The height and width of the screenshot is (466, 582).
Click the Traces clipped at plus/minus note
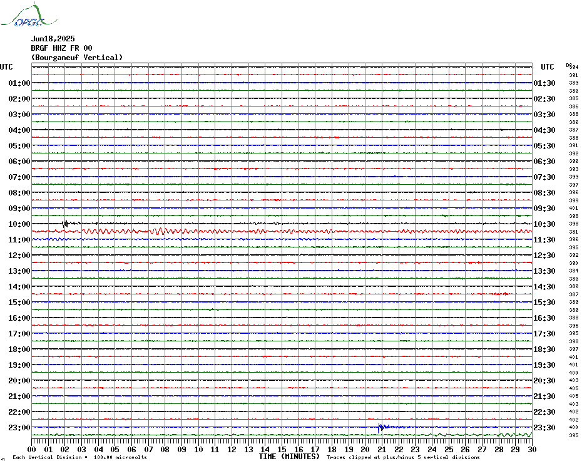pos(403,457)
